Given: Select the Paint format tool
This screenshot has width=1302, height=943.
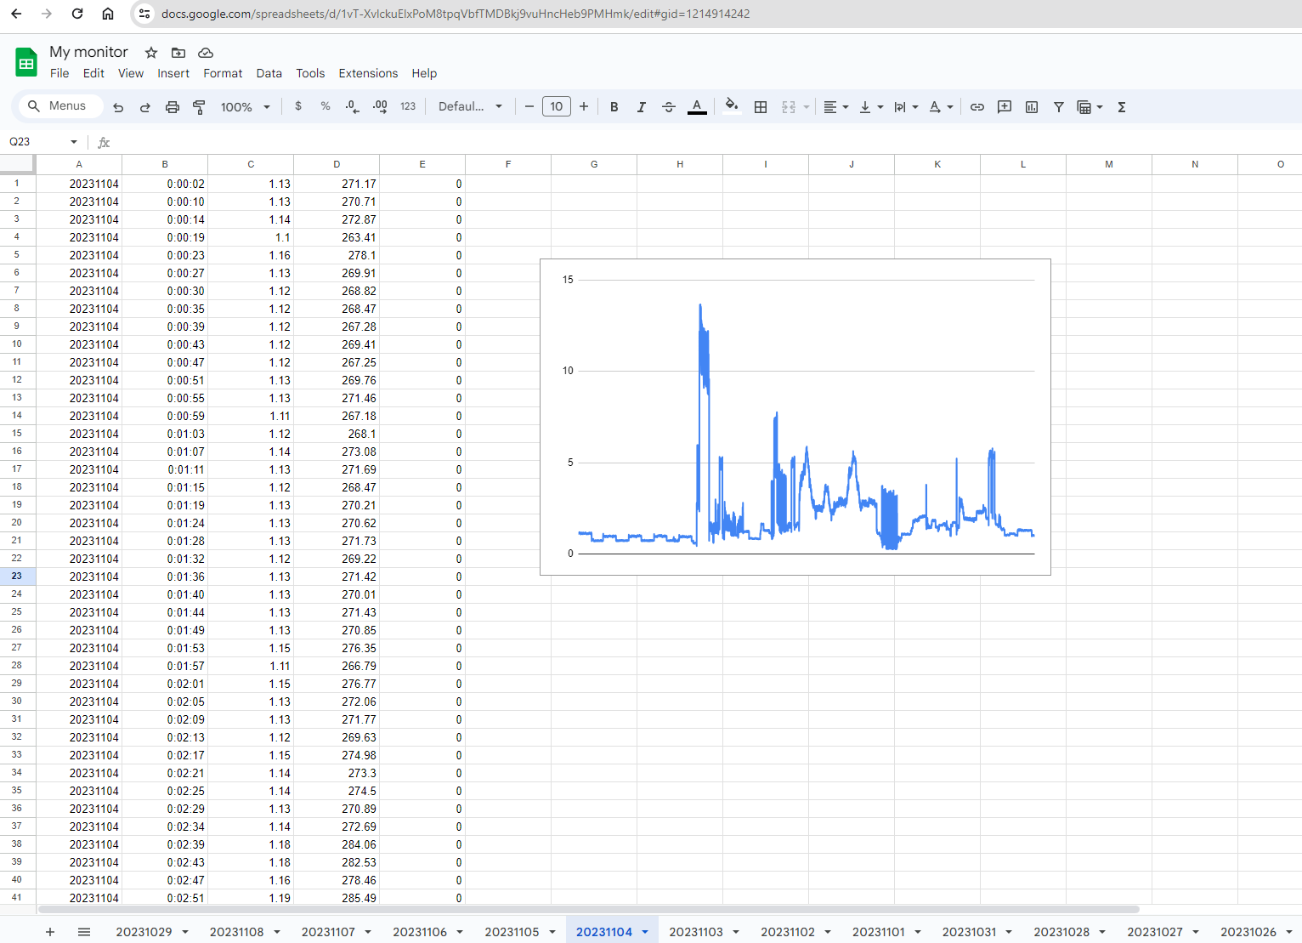Looking at the screenshot, I should 199,106.
